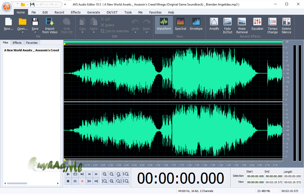This screenshot has width=304, height=195.
Task: Toggle loop playback button
Action: pyautogui.click(x=75, y=174)
